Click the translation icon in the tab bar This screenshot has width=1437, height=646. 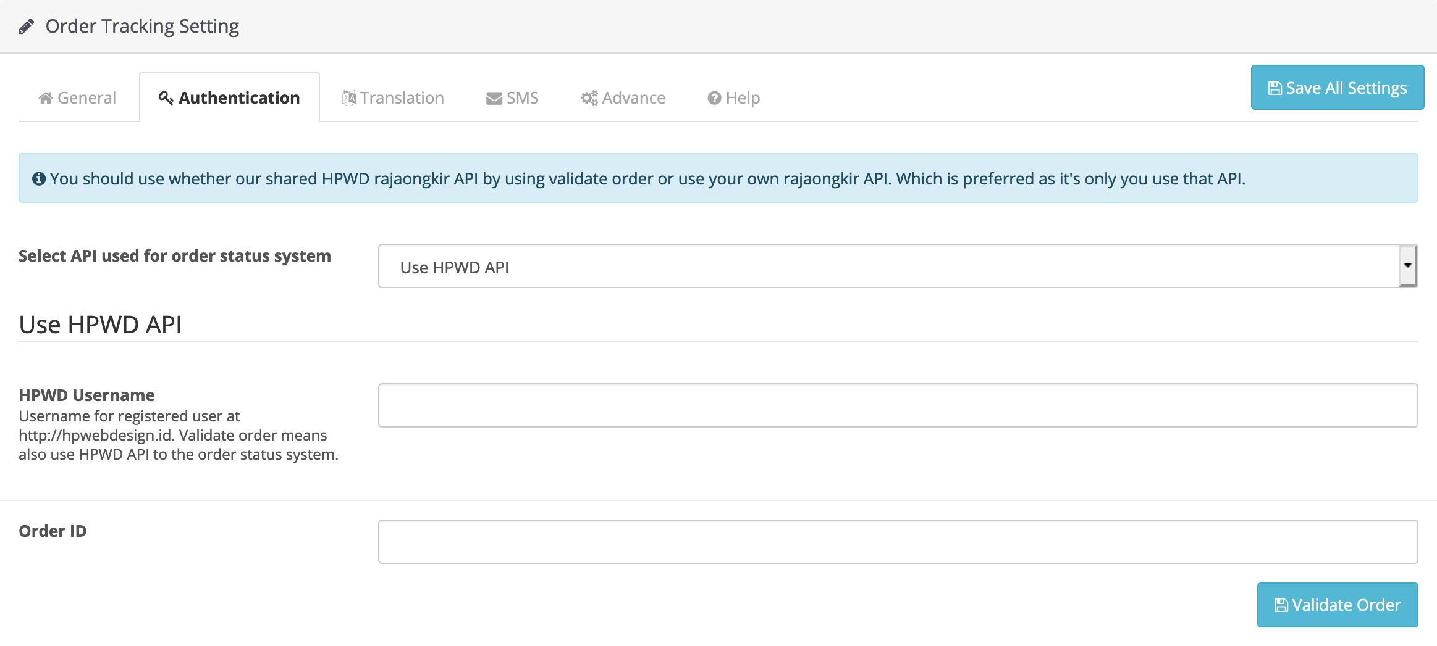pyautogui.click(x=349, y=98)
